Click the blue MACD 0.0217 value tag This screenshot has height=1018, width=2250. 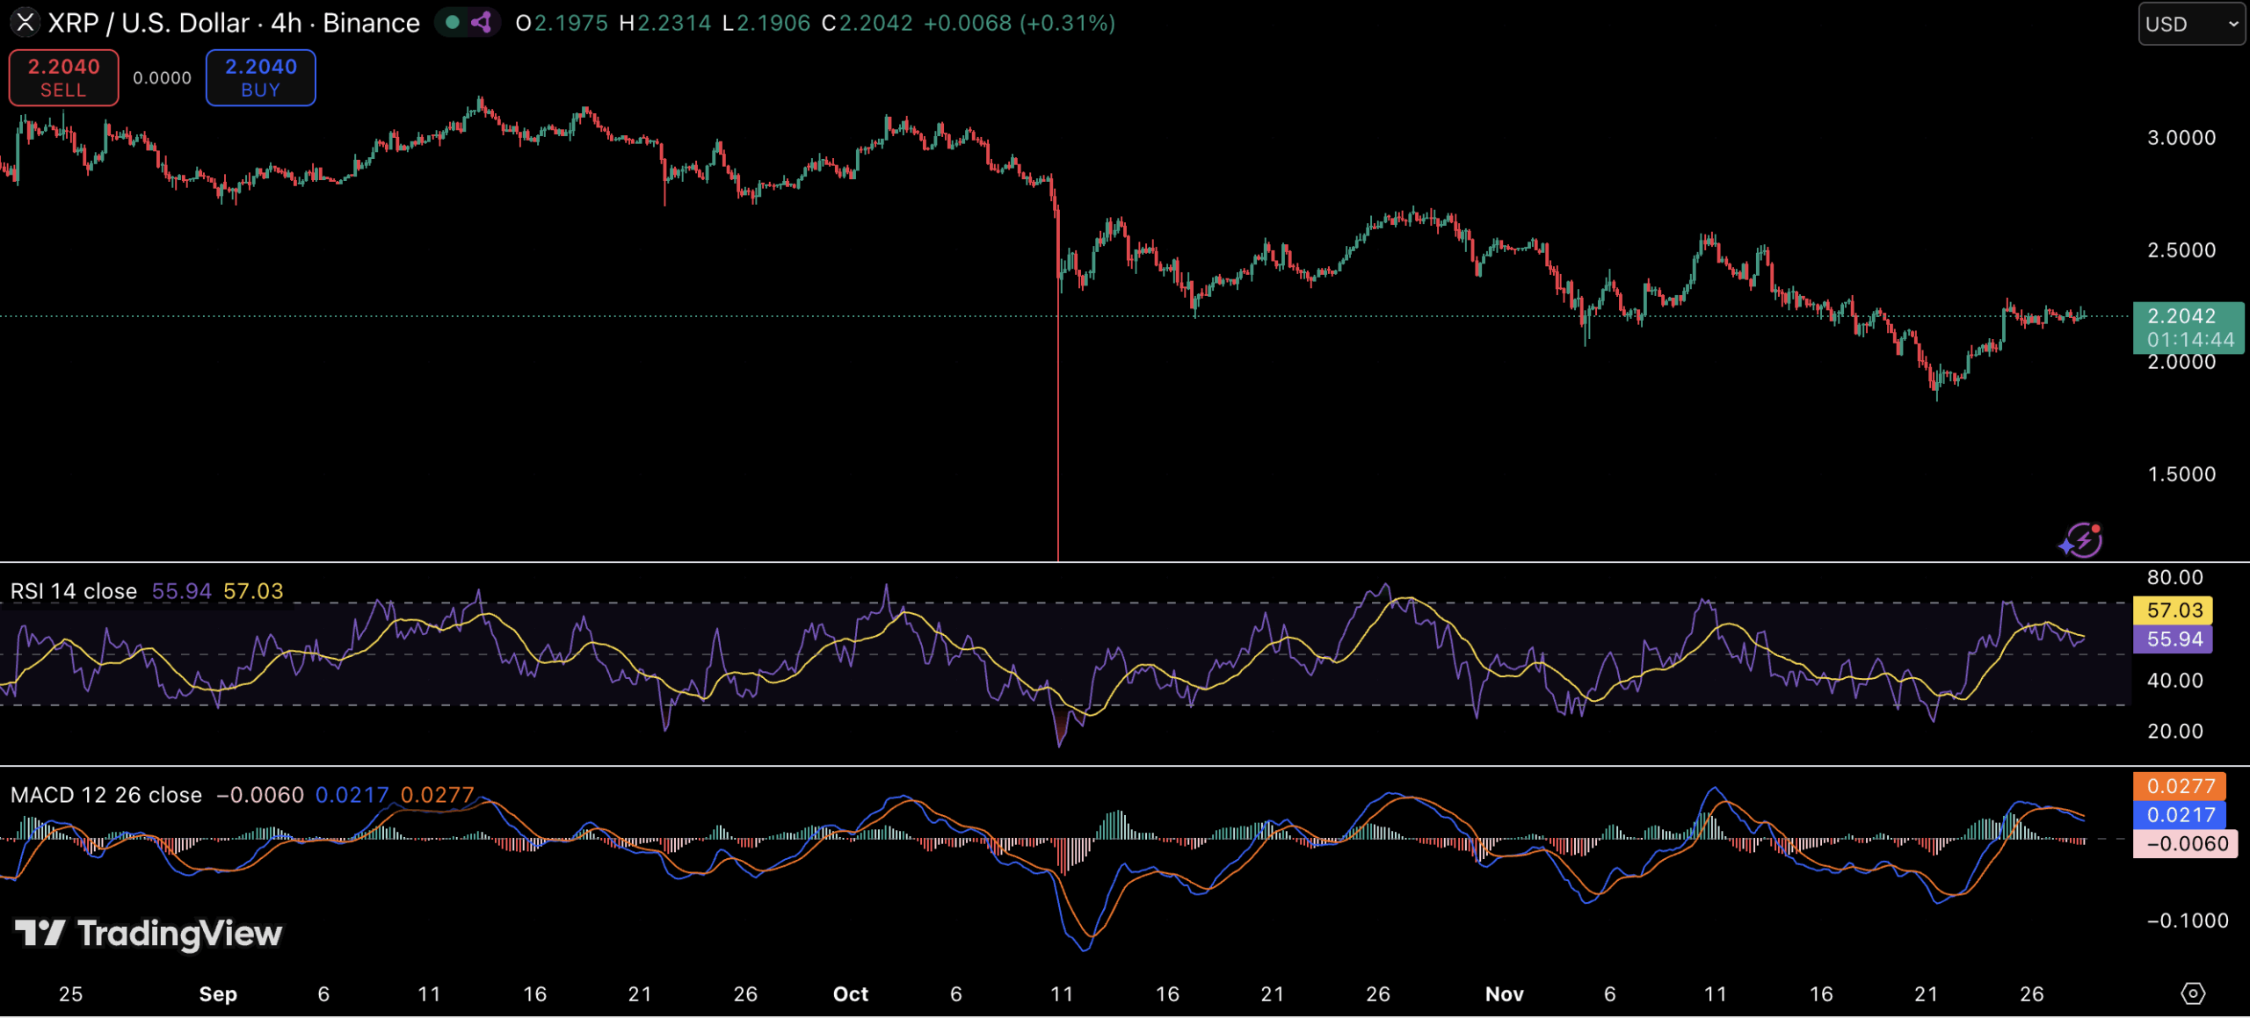(2180, 814)
